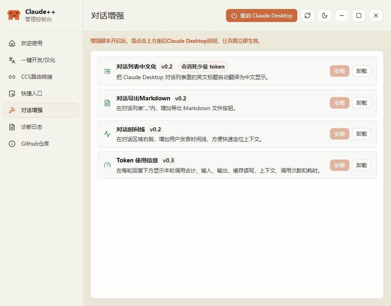Image resolution: width=391 pixels, height=306 pixels.
Task: Click the 对话列表中文化 title text
Action: (136, 67)
